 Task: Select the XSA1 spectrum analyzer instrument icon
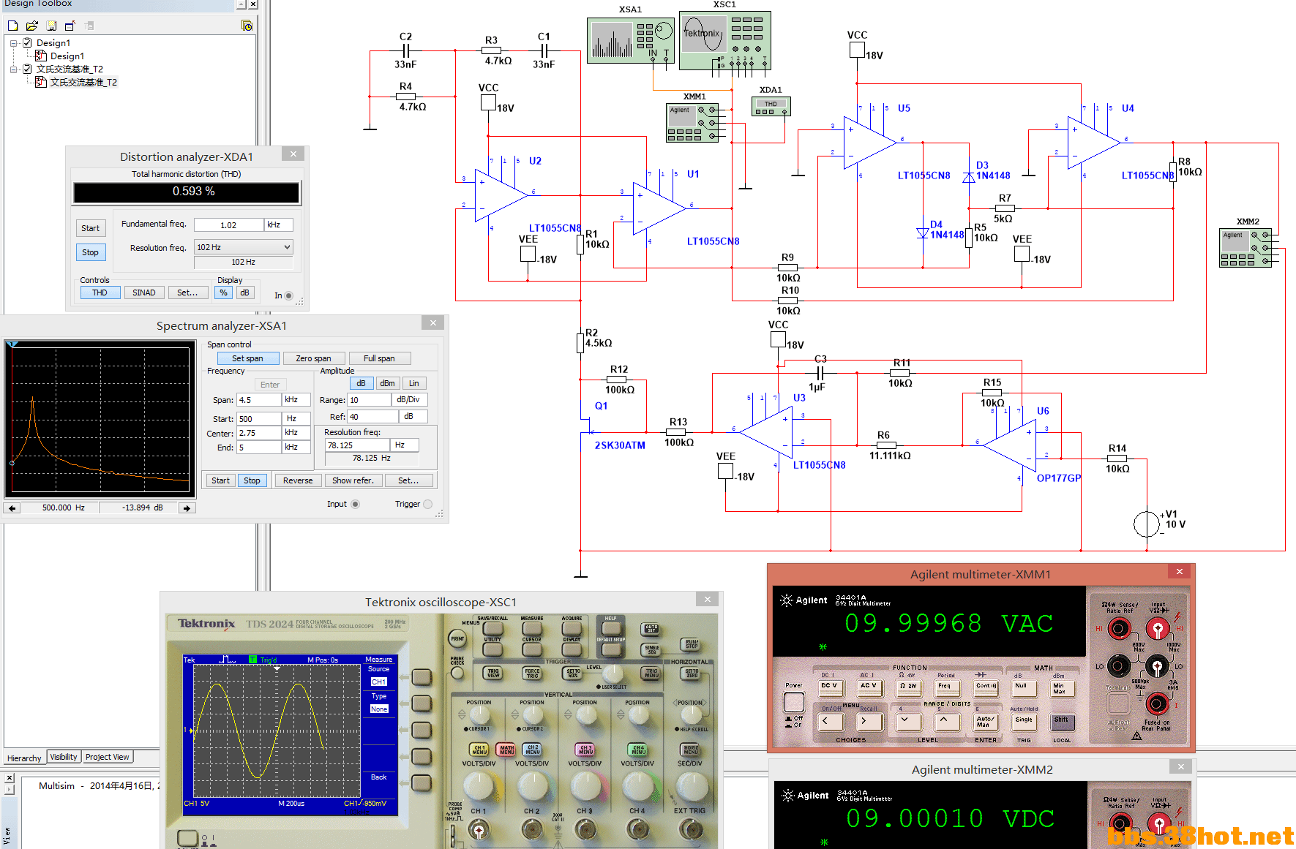tap(631, 40)
